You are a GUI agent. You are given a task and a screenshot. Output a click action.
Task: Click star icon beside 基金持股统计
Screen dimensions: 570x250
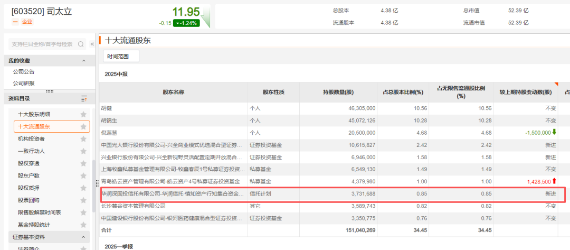(83, 225)
